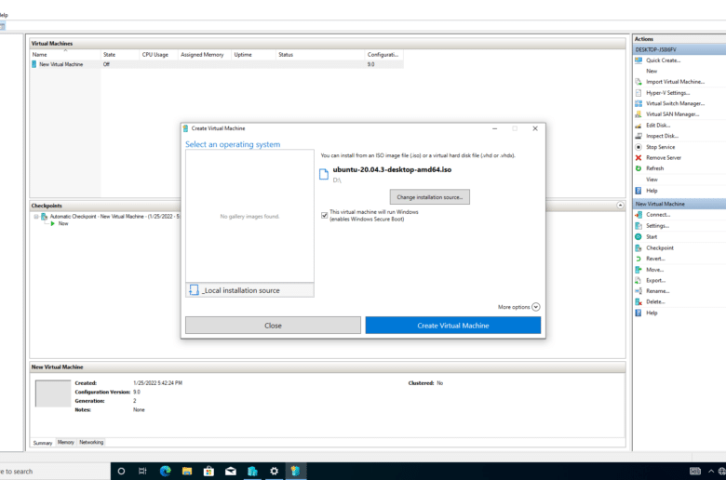
Task: Click the Revert icon in Actions
Action: (639, 259)
